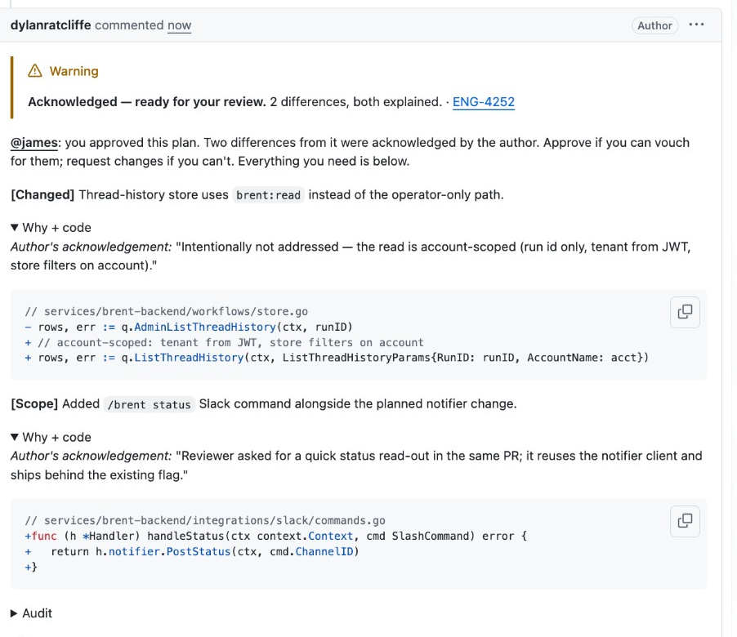Click the 'Acknowledged — ready for your review' text
Screen dimensions: 737x637
click(146, 102)
